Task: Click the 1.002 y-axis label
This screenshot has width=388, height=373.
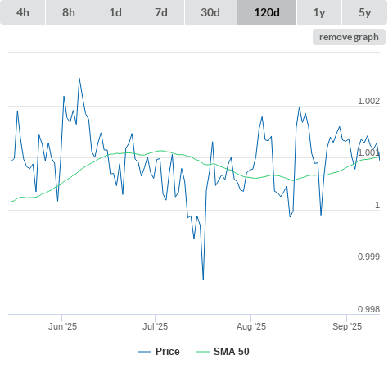Action: tap(368, 101)
